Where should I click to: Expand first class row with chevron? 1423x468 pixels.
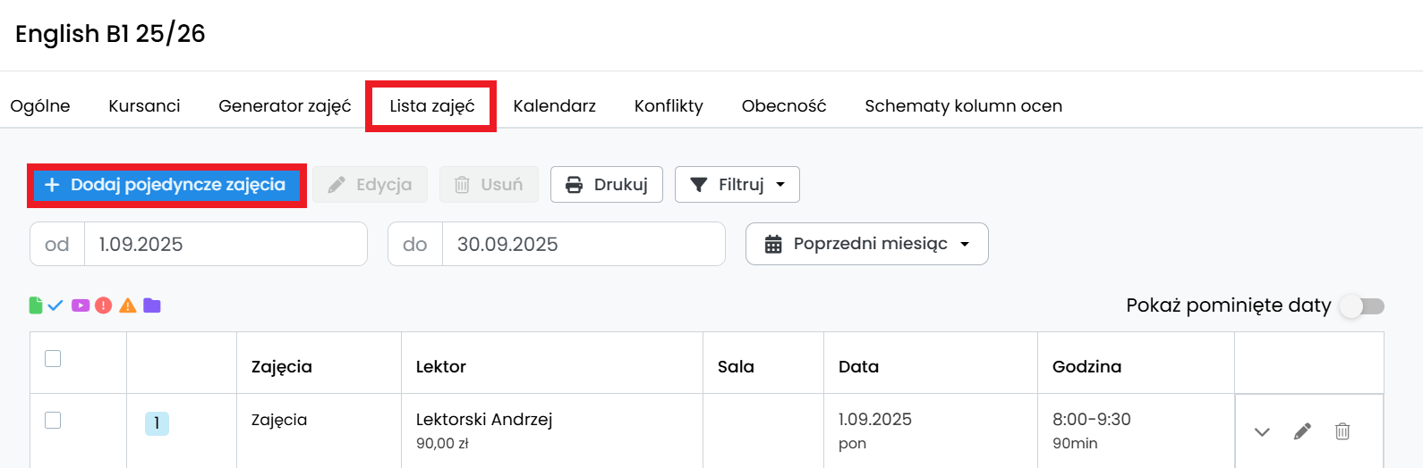[1262, 431]
